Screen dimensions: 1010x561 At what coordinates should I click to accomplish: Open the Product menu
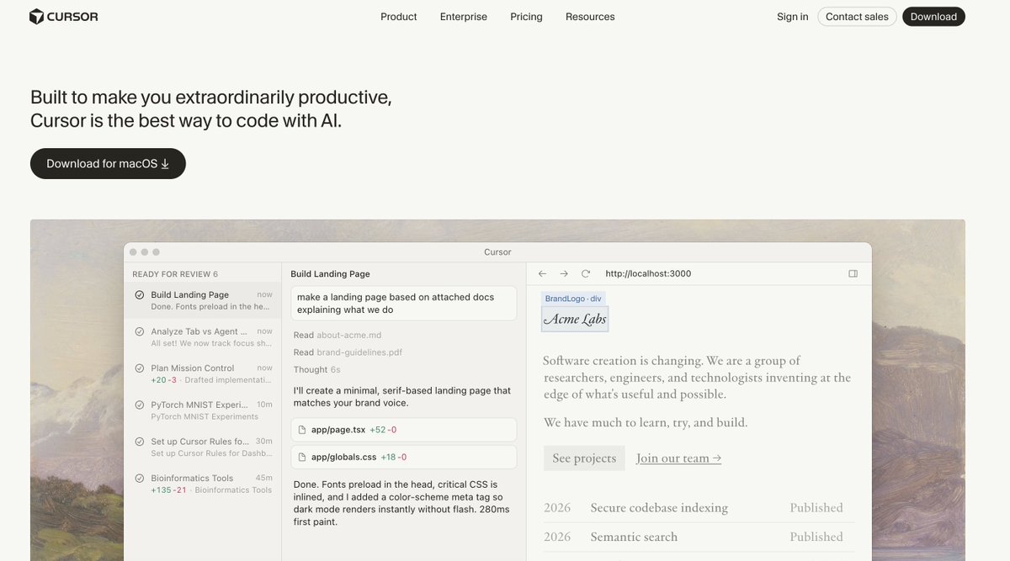(x=398, y=17)
